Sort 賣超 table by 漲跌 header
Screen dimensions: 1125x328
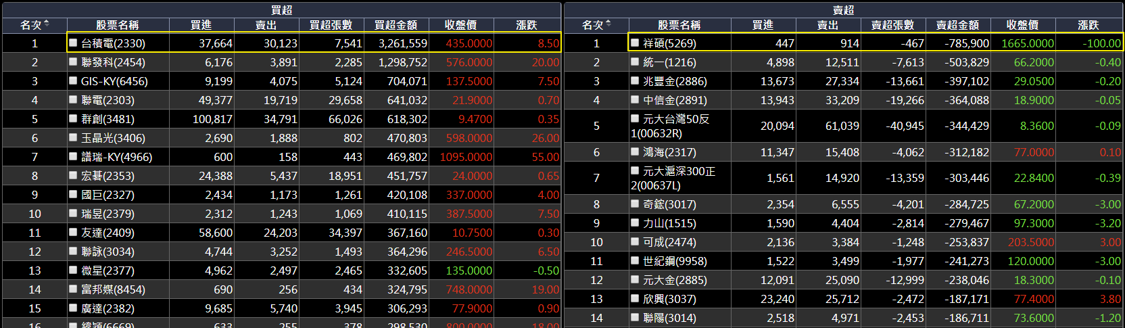(1088, 25)
